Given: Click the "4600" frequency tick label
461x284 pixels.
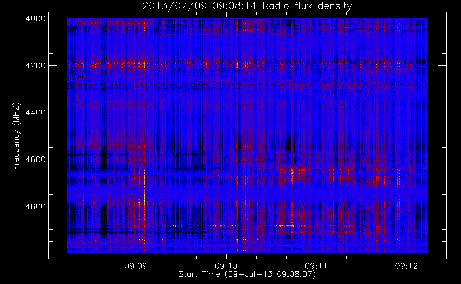Looking at the screenshot, I should click(x=36, y=159).
